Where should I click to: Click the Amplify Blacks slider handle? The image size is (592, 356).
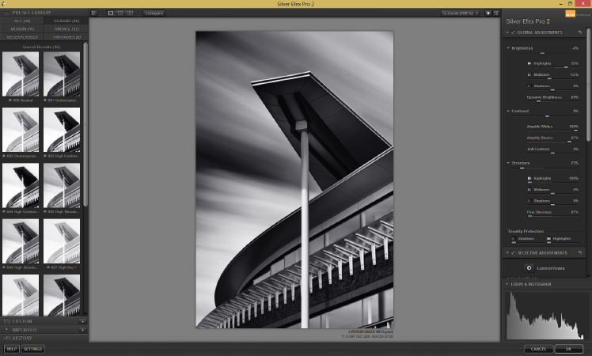[569, 142]
